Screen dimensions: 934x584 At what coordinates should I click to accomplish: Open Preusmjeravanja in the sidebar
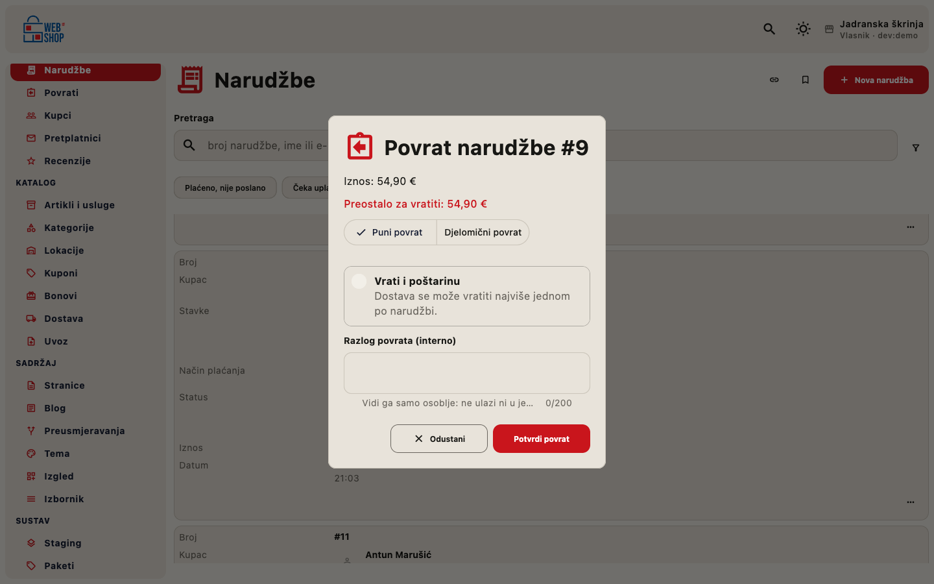pos(86,431)
